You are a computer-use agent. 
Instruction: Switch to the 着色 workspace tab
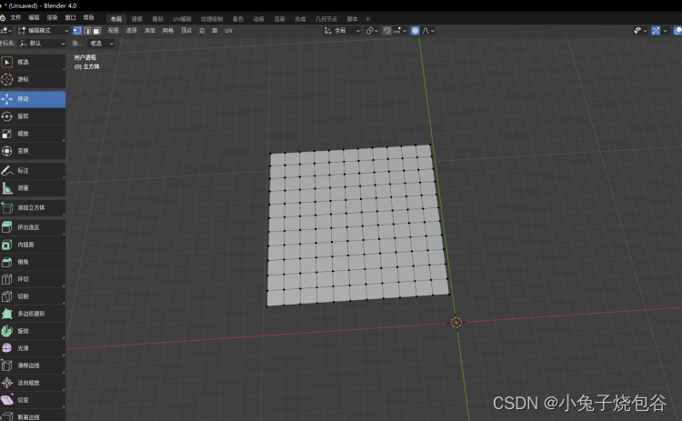(238, 19)
